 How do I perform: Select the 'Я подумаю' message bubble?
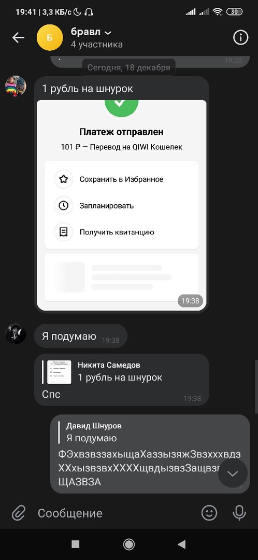(81, 336)
